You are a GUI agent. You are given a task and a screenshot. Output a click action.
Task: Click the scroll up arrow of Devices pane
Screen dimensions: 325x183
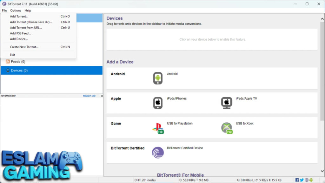pyautogui.click(x=322, y=19)
